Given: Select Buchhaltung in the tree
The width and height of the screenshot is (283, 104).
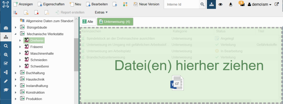Looking at the screenshot, I should (x=35, y=73).
